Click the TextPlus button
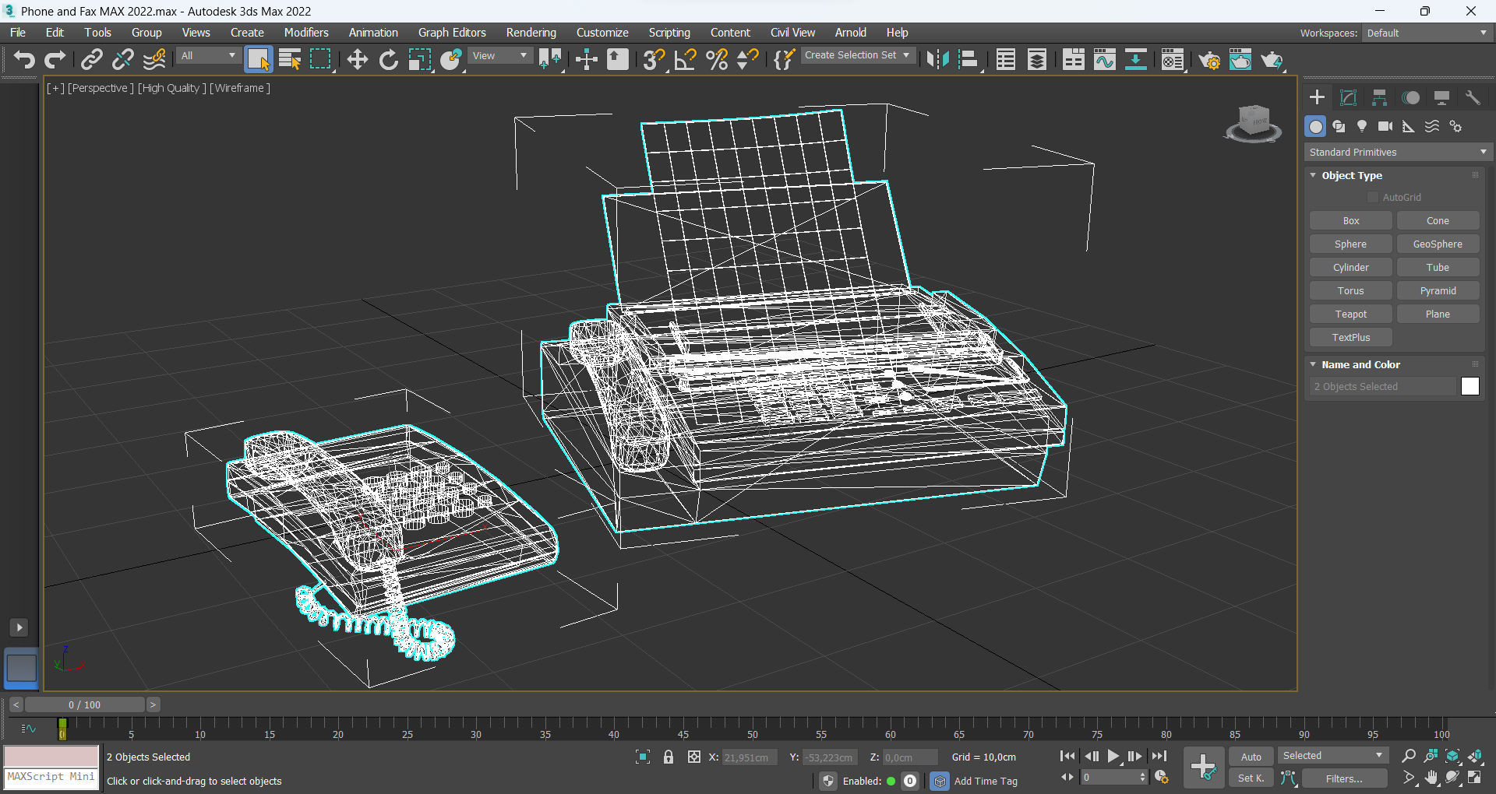Viewport: 1496px width, 794px height. 1351,337
